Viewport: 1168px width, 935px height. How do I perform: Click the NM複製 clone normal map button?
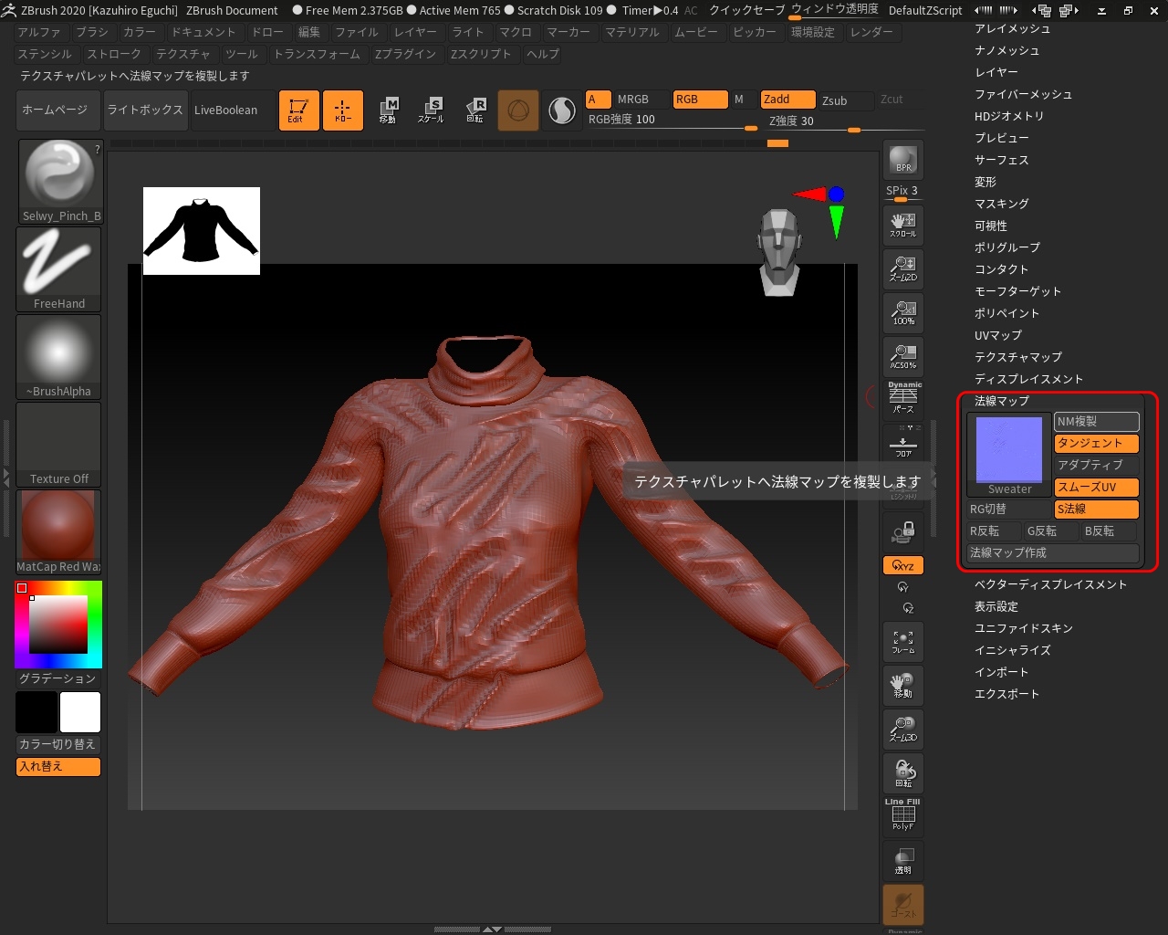(x=1097, y=422)
